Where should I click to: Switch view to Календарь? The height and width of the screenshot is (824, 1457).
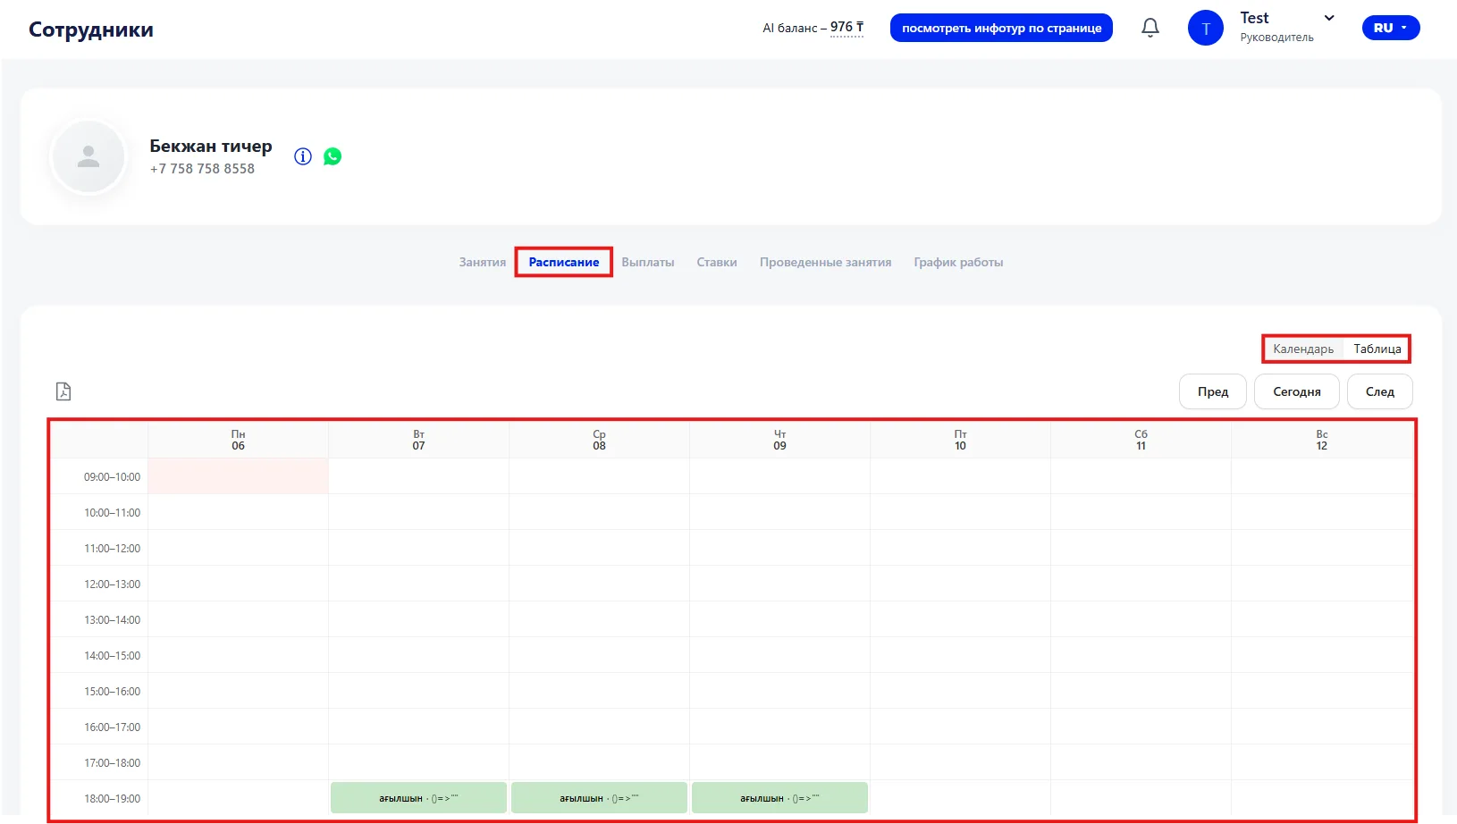(1303, 349)
